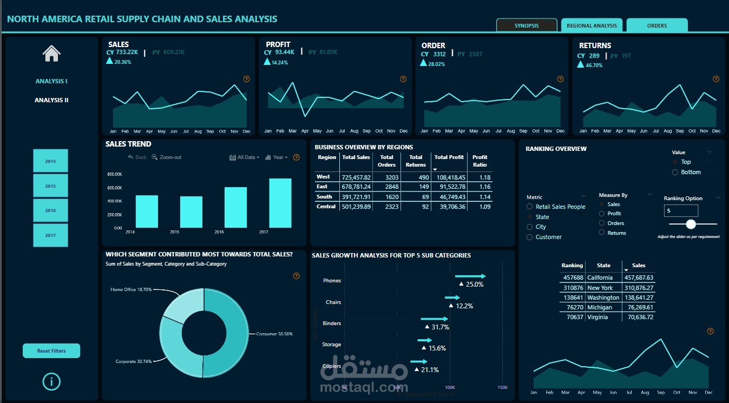The height and width of the screenshot is (403, 729).
Task: Collapse the Measure By slicer chevron
Action: pos(649,194)
